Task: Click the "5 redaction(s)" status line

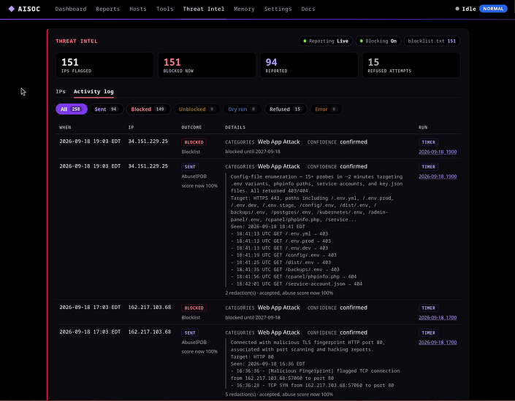Action: (279, 394)
